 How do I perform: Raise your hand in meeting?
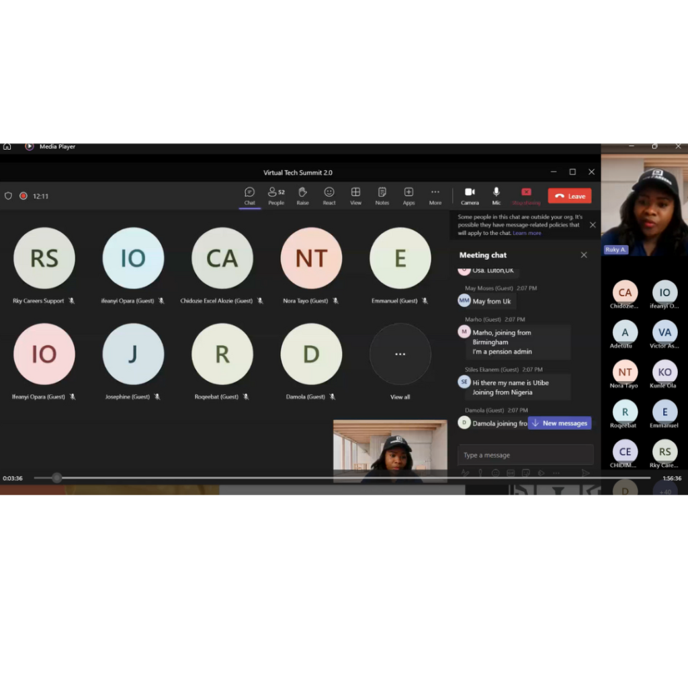pos(302,196)
